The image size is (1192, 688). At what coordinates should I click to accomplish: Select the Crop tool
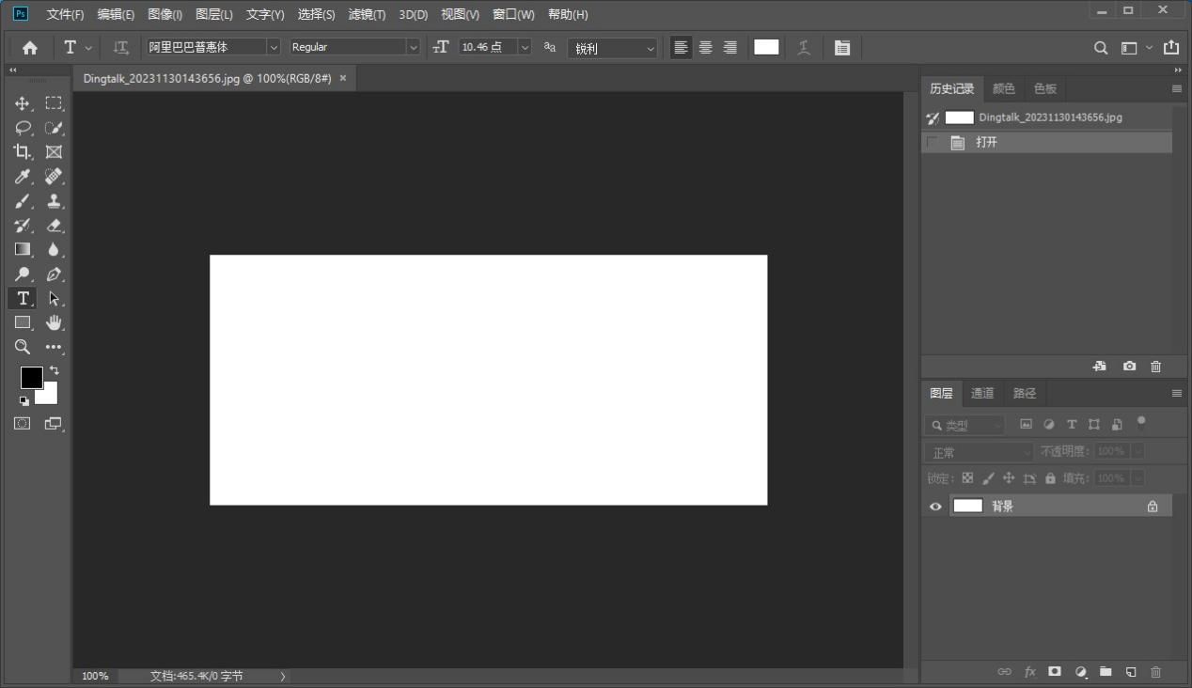[23, 152]
